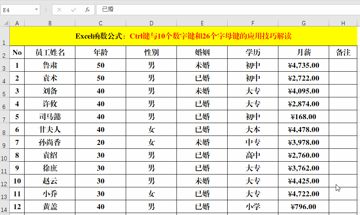The width and height of the screenshot is (360, 215).
Task: Select the name cell 刘备
Action: click(50, 91)
